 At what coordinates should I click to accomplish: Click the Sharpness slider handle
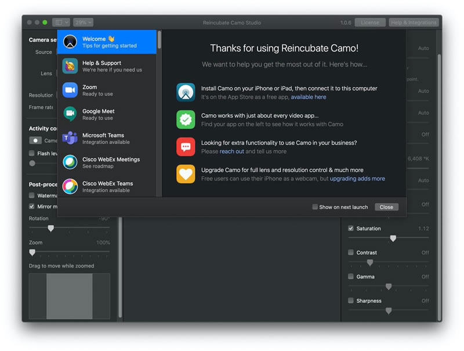tap(389, 310)
